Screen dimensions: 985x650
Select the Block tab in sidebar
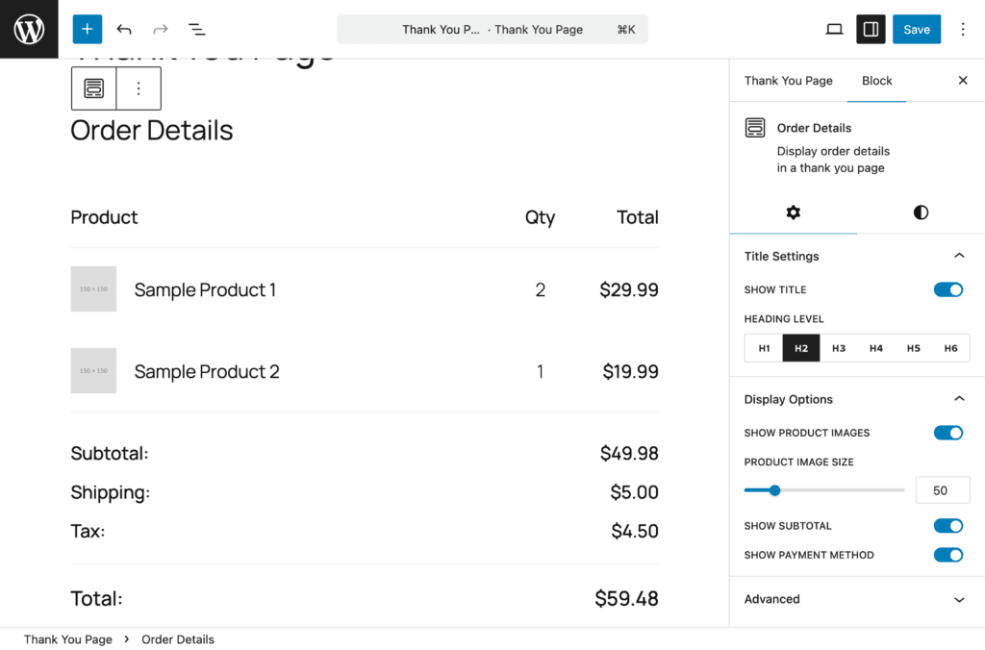click(x=876, y=81)
